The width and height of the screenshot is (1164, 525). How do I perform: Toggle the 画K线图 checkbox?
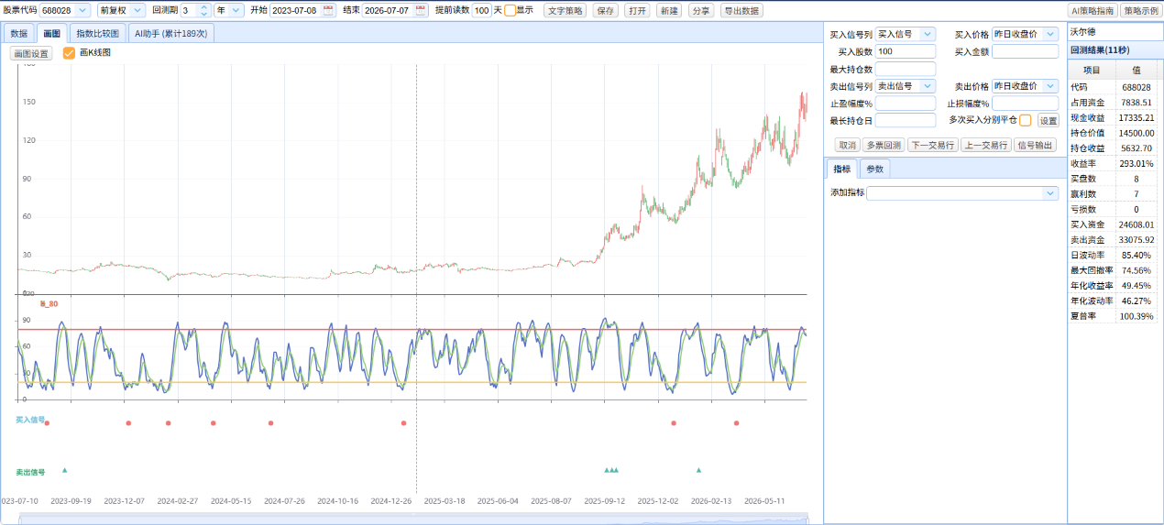69,53
